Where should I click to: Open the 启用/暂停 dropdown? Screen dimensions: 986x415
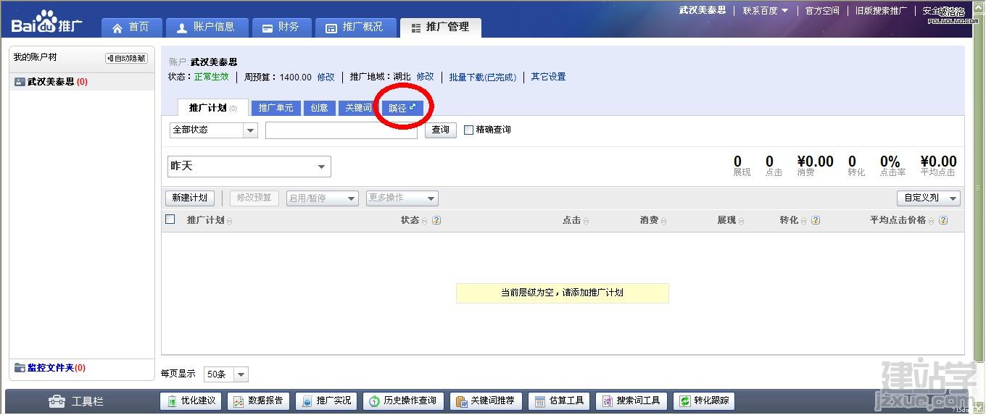[x=323, y=198]
